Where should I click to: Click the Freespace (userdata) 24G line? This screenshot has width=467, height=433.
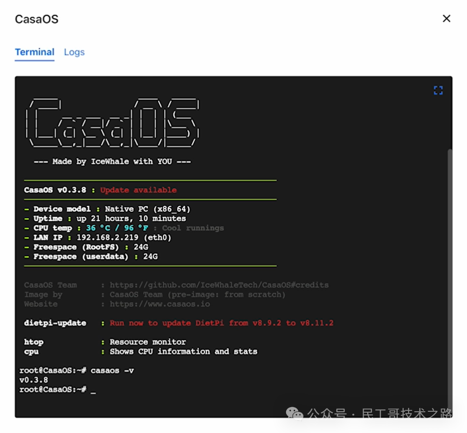pos(91,257)
